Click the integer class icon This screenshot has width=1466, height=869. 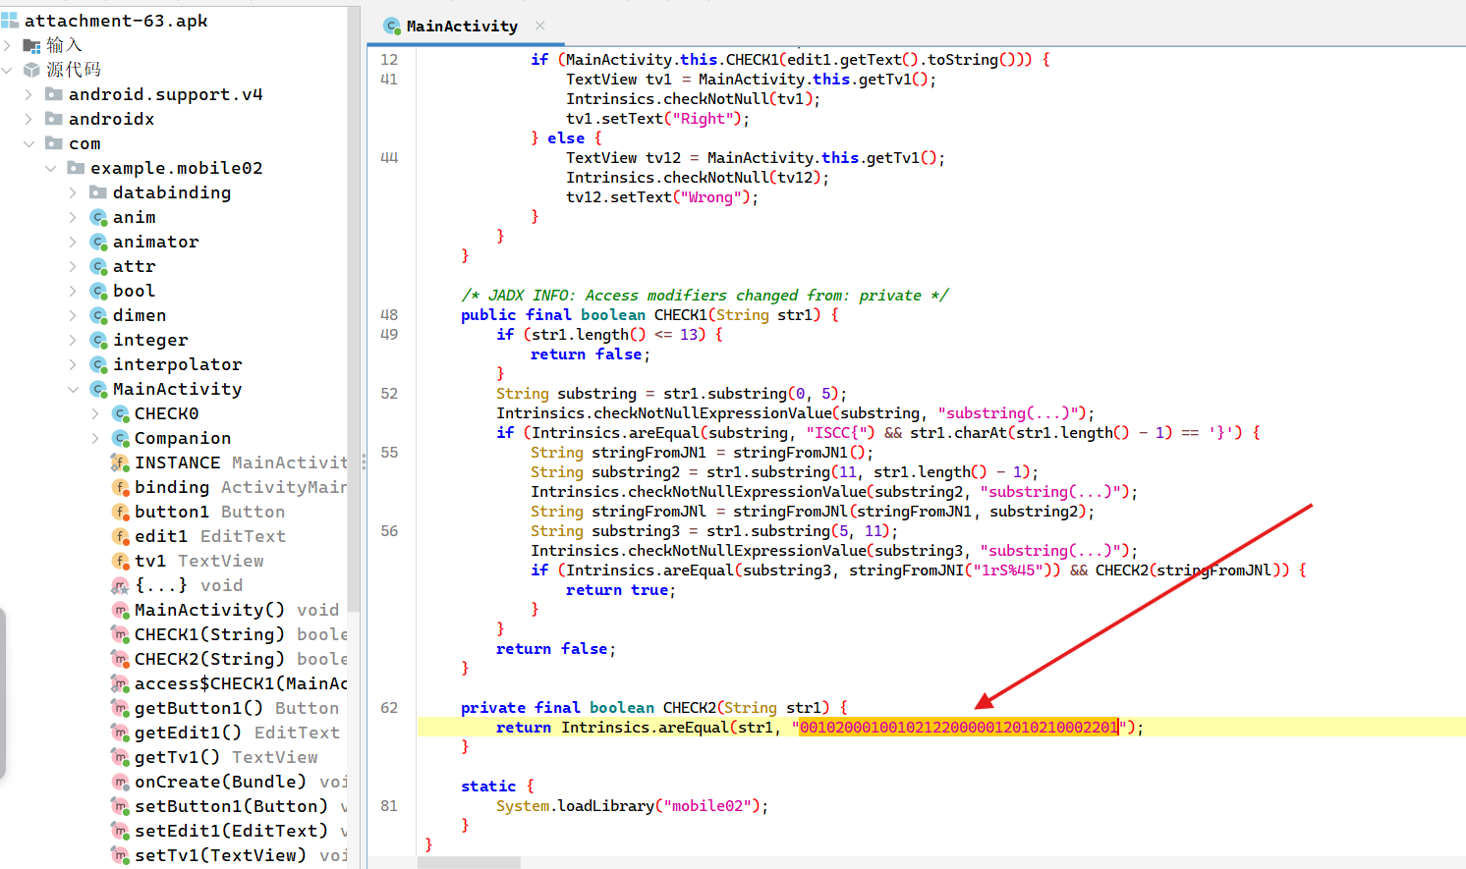tap(98, 340)
